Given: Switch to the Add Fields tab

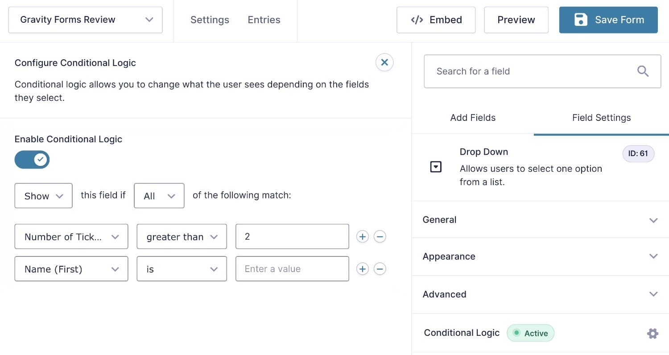Looking at the screenshot, I should coord(473,118).
